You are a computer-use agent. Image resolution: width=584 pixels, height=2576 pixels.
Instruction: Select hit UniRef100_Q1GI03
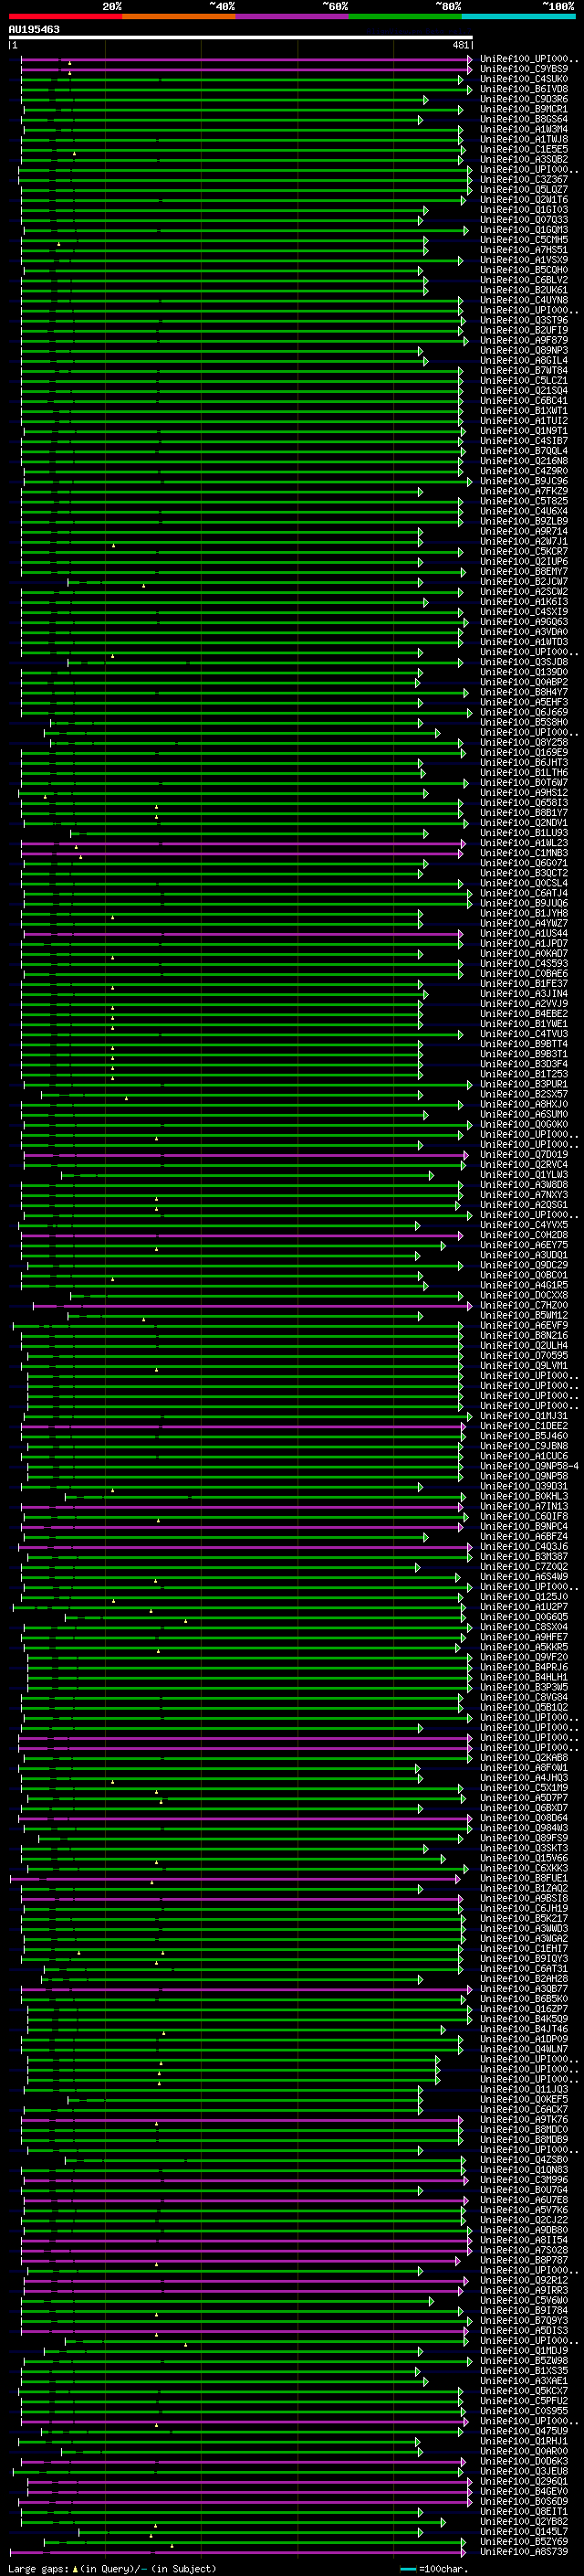[524, 210]
